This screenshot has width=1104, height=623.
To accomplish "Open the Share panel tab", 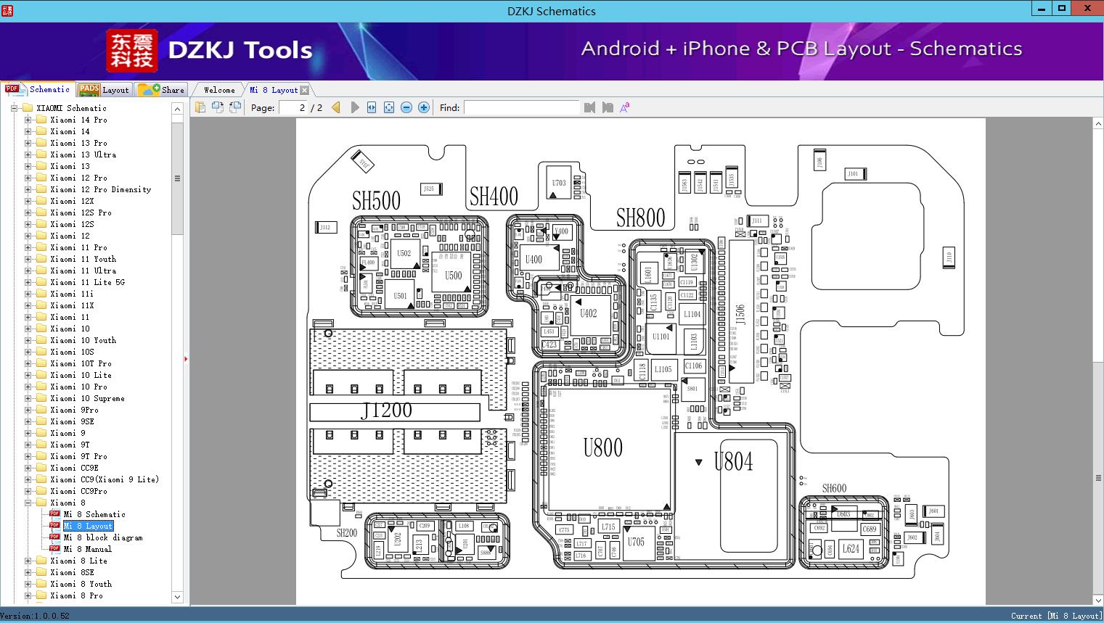I will 161,90.
